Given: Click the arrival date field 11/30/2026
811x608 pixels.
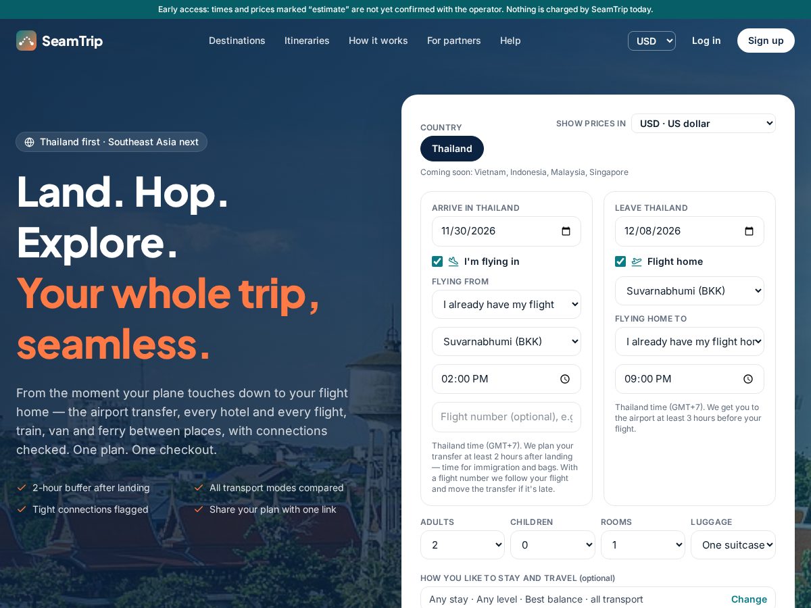Looking at the screenshot, I should pos(506,231).
